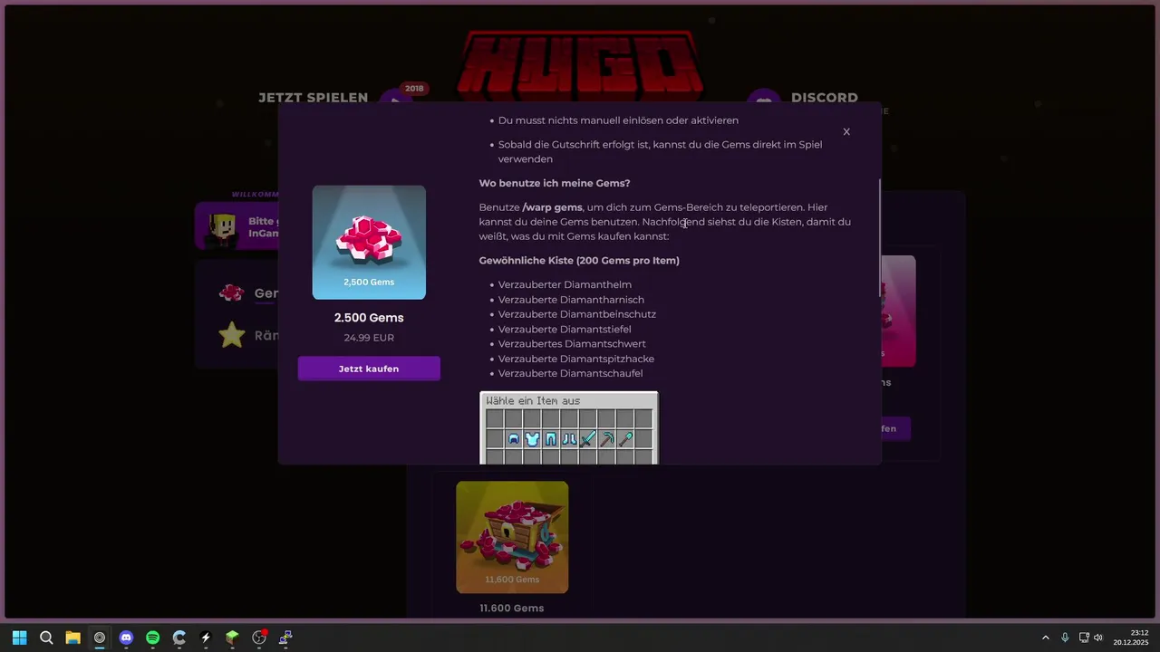This screenshot has width=1160, height=652.
Task: Open Windows Search from the taskbar
Action: [x=46, y=638]
